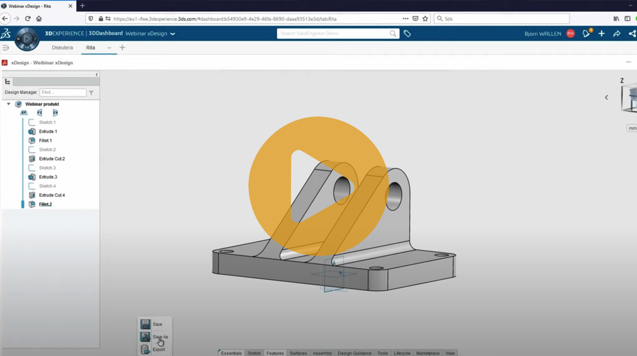
Task: Play the video with the orange button
Action: (318, 186)
